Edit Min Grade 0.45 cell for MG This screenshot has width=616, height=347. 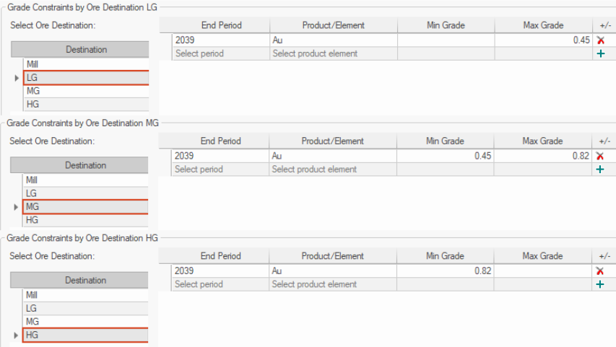tap(445, 156)
